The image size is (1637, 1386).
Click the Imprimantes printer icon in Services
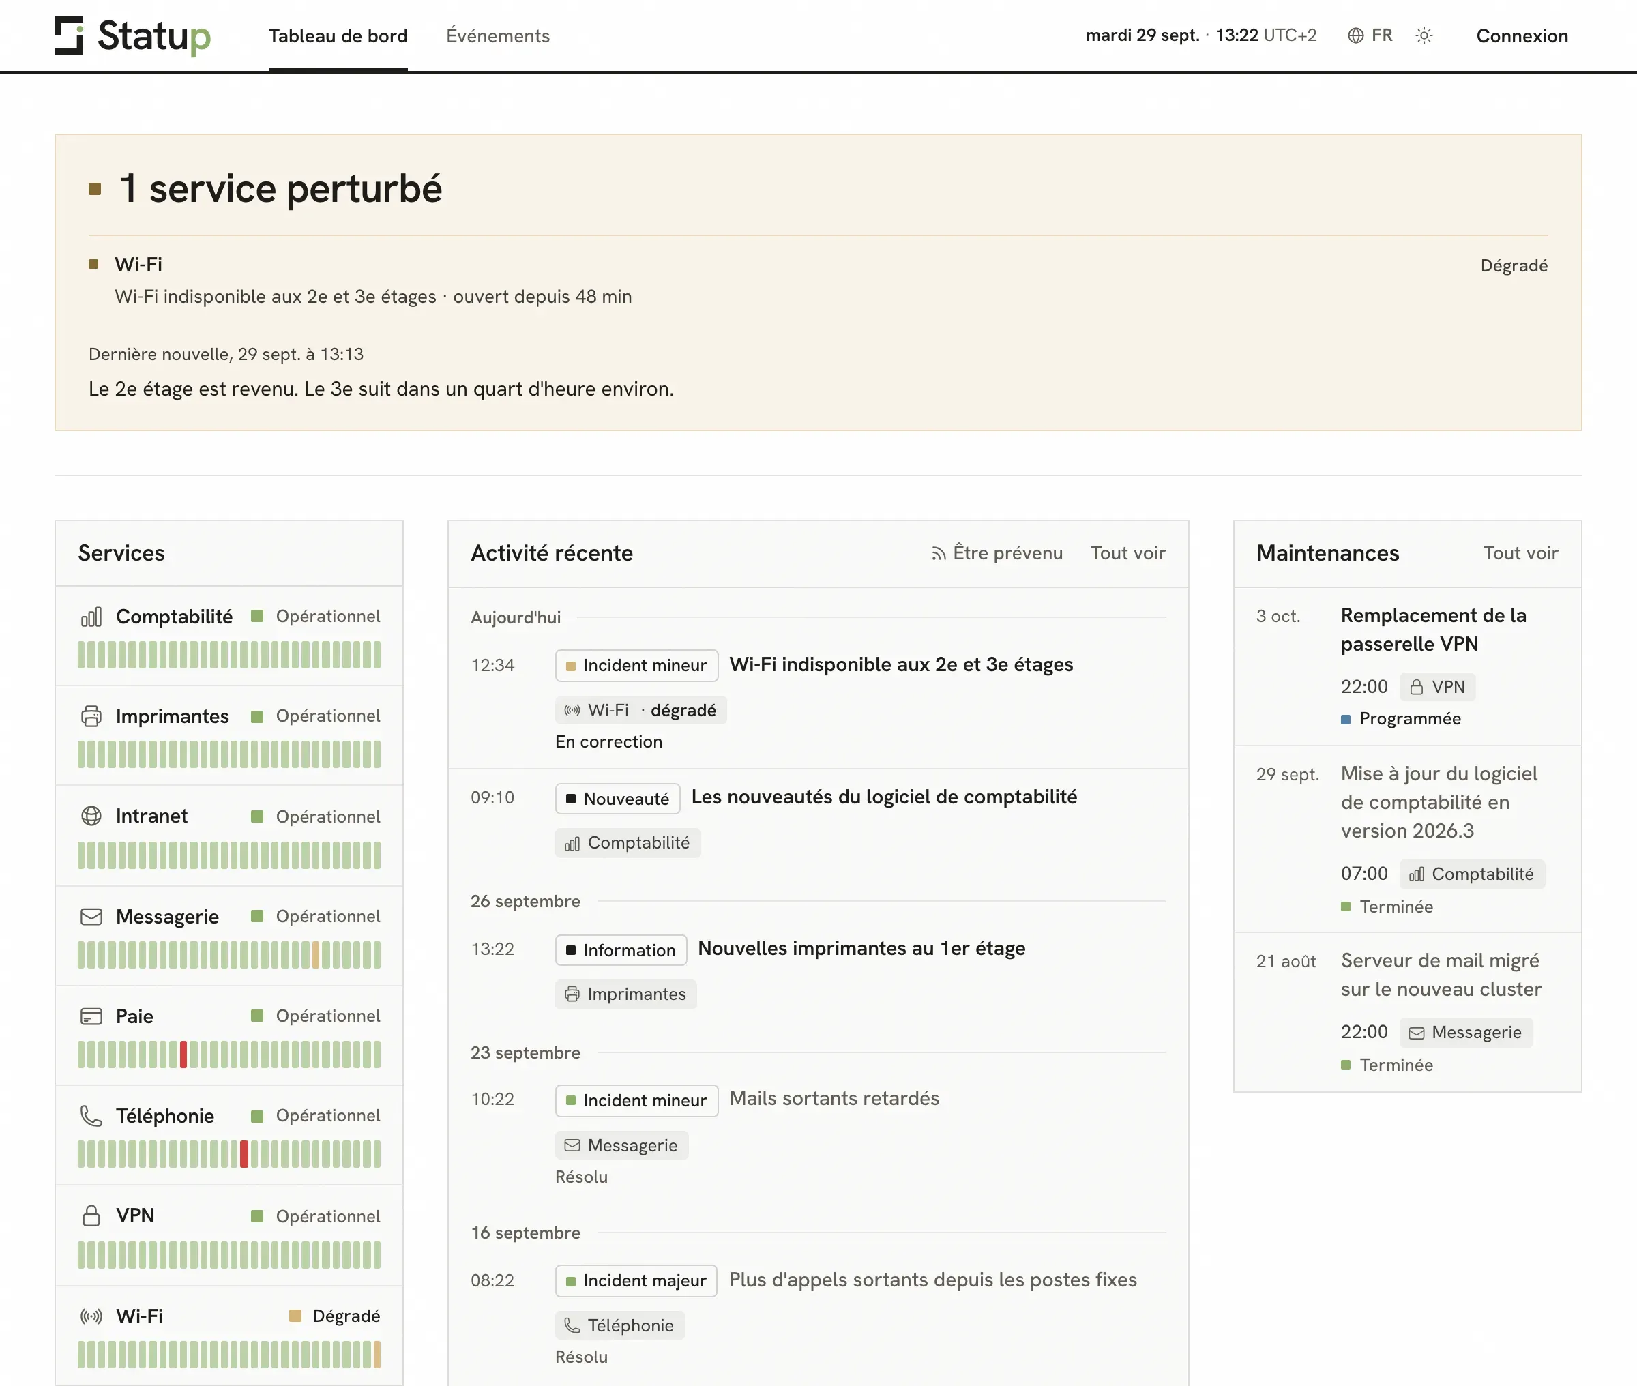pyautogui.click(x=91, y=717)
